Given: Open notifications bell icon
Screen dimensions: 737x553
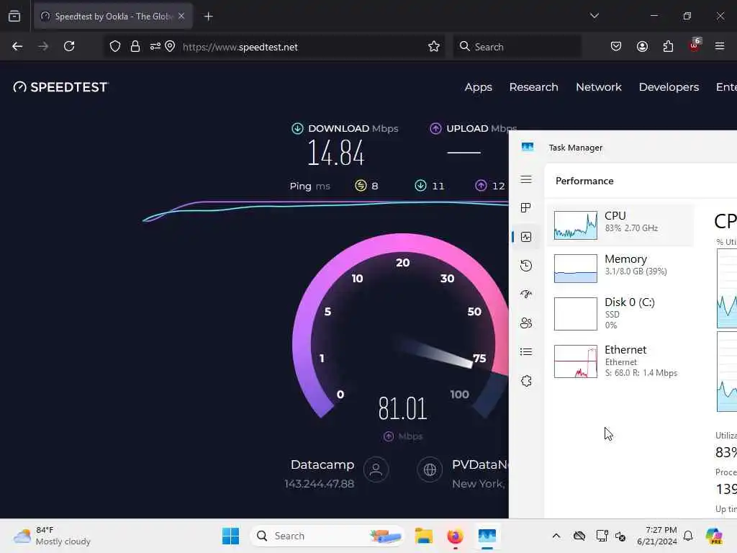Looking at the screenshot, I should pos(688,536).
